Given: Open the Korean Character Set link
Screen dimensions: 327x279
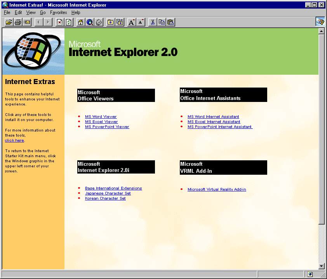Looking at the screenshot, I should [x=105, y=198].
